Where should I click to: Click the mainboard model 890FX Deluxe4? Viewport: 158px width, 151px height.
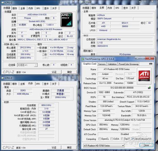[114, 19]
